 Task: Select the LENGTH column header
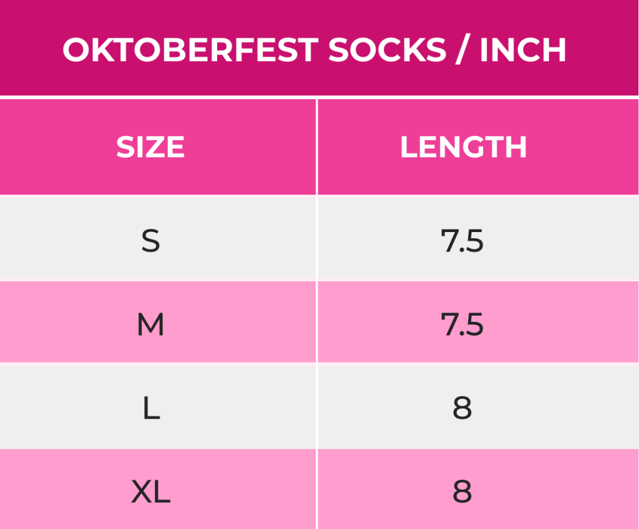[x=463, y=147]
